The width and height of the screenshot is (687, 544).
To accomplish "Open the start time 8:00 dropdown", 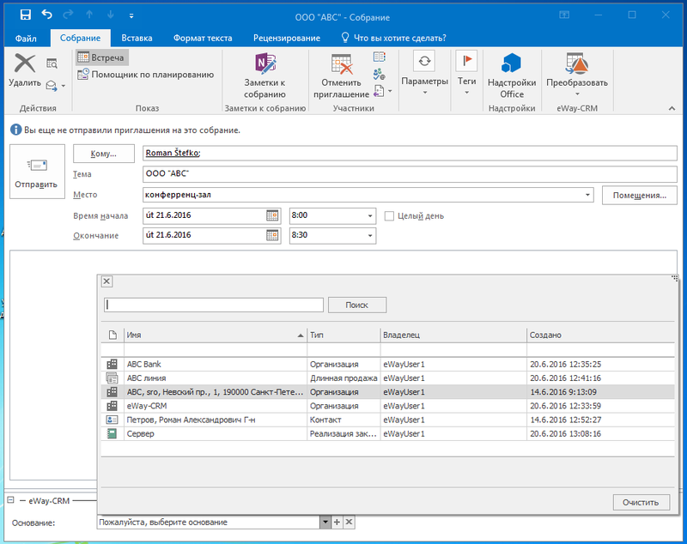I will coord(370,215).
